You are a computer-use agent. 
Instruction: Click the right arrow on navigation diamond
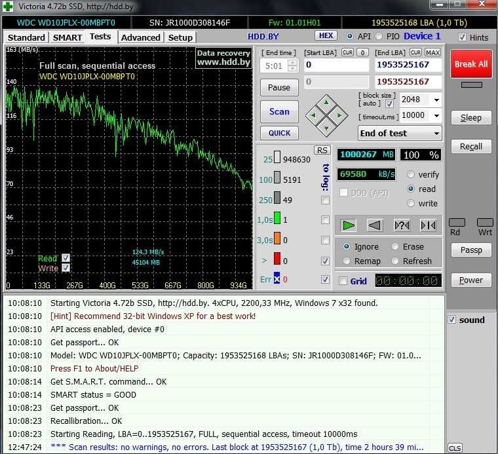tap(339, 116)
